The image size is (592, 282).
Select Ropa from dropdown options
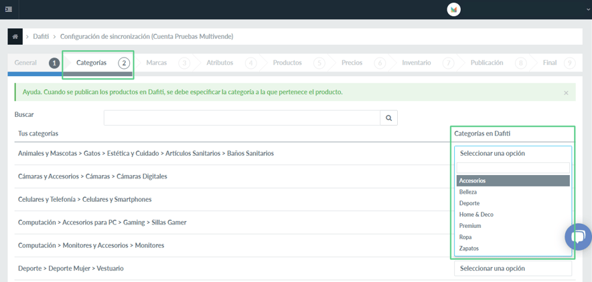513,237
